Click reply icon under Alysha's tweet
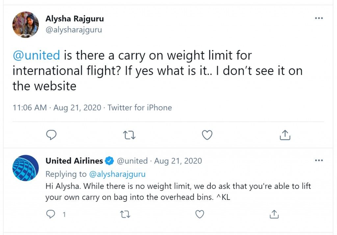Screen dimensions: 337x235 51,135
